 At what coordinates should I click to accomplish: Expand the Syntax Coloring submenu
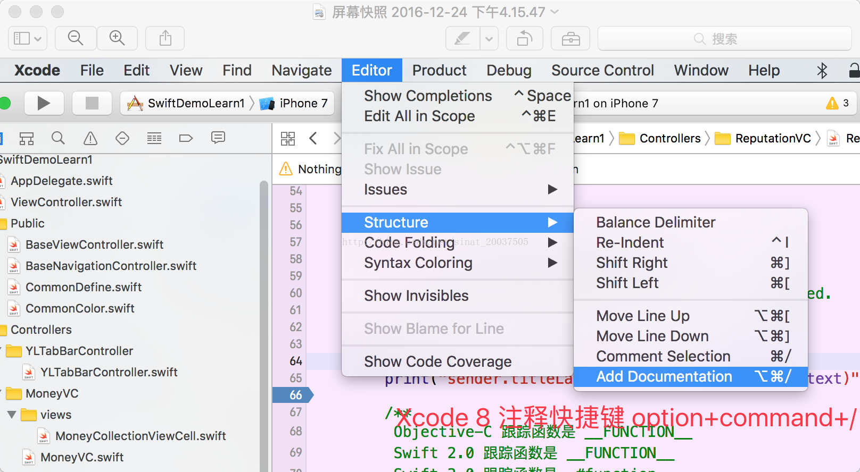(x=458, y=263)
